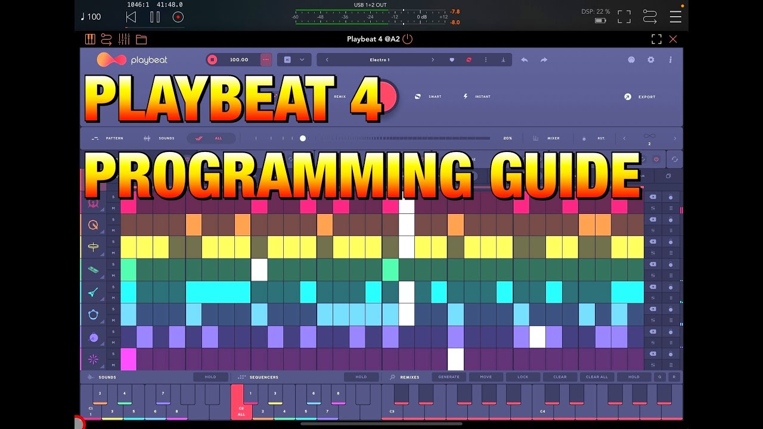
Task: Click the cyan guitar sound icon
Action: [93, 293]
